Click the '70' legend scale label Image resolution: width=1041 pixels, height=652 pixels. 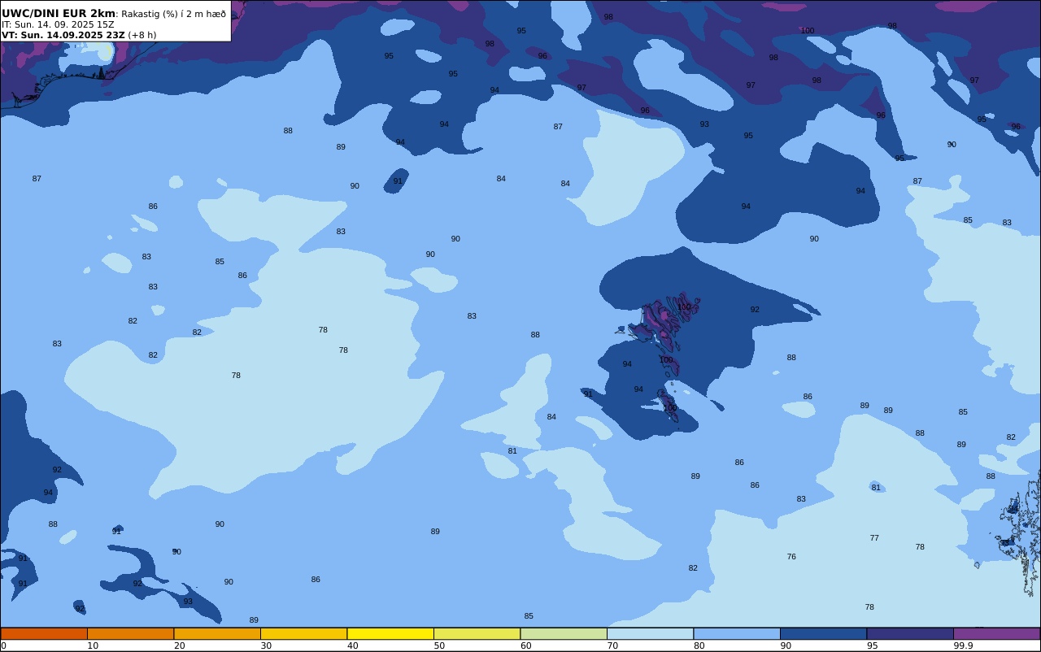pyautogui.click(x=612, y=645)
